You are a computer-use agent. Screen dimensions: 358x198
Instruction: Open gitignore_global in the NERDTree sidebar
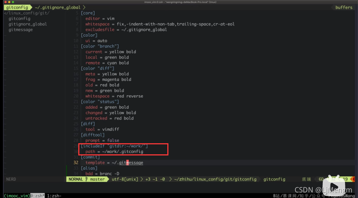(27, 24)
